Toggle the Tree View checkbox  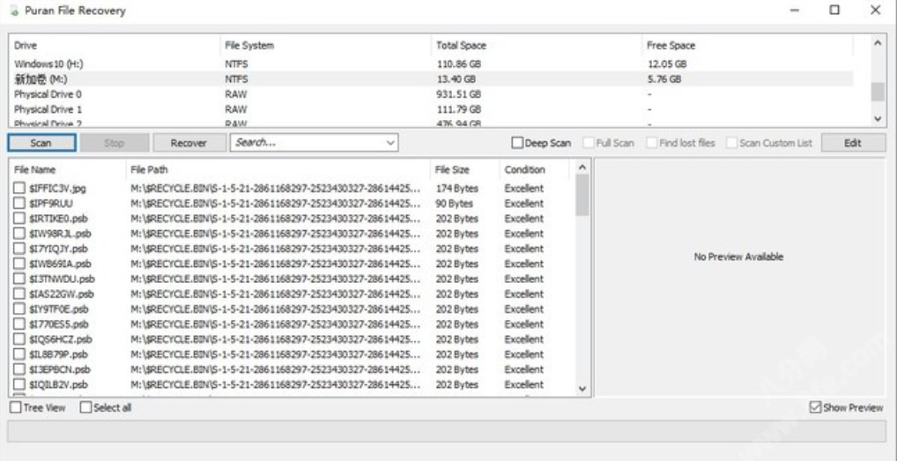16,408
